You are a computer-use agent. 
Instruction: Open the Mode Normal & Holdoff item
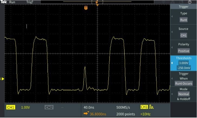(183, 94)
